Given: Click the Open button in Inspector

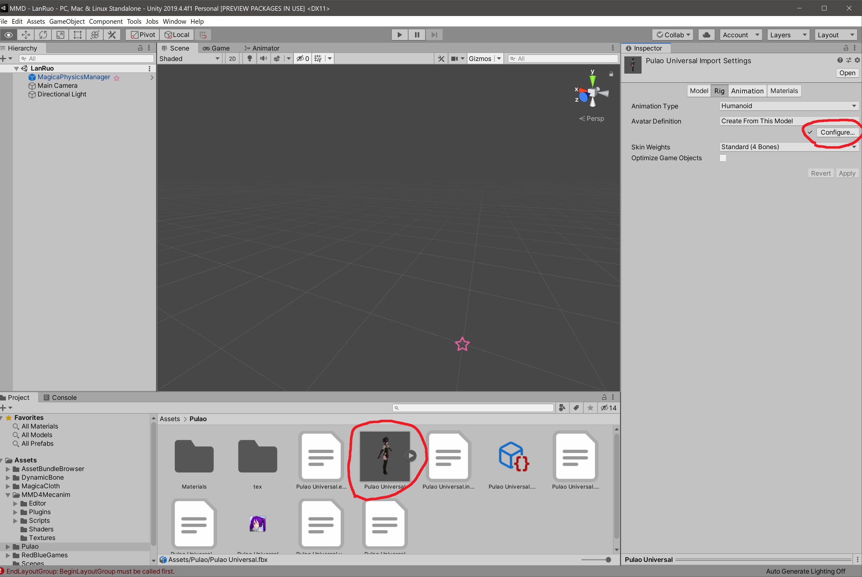Looking at the screenshot, I should [x=847, y=73].
